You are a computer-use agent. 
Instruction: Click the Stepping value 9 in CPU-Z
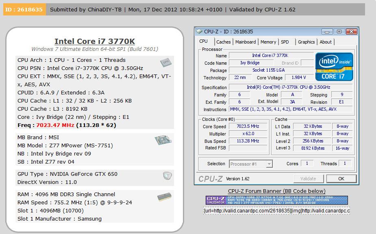(x=342, y=94)
